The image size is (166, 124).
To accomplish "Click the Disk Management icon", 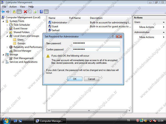I will (x=11, y=58).
